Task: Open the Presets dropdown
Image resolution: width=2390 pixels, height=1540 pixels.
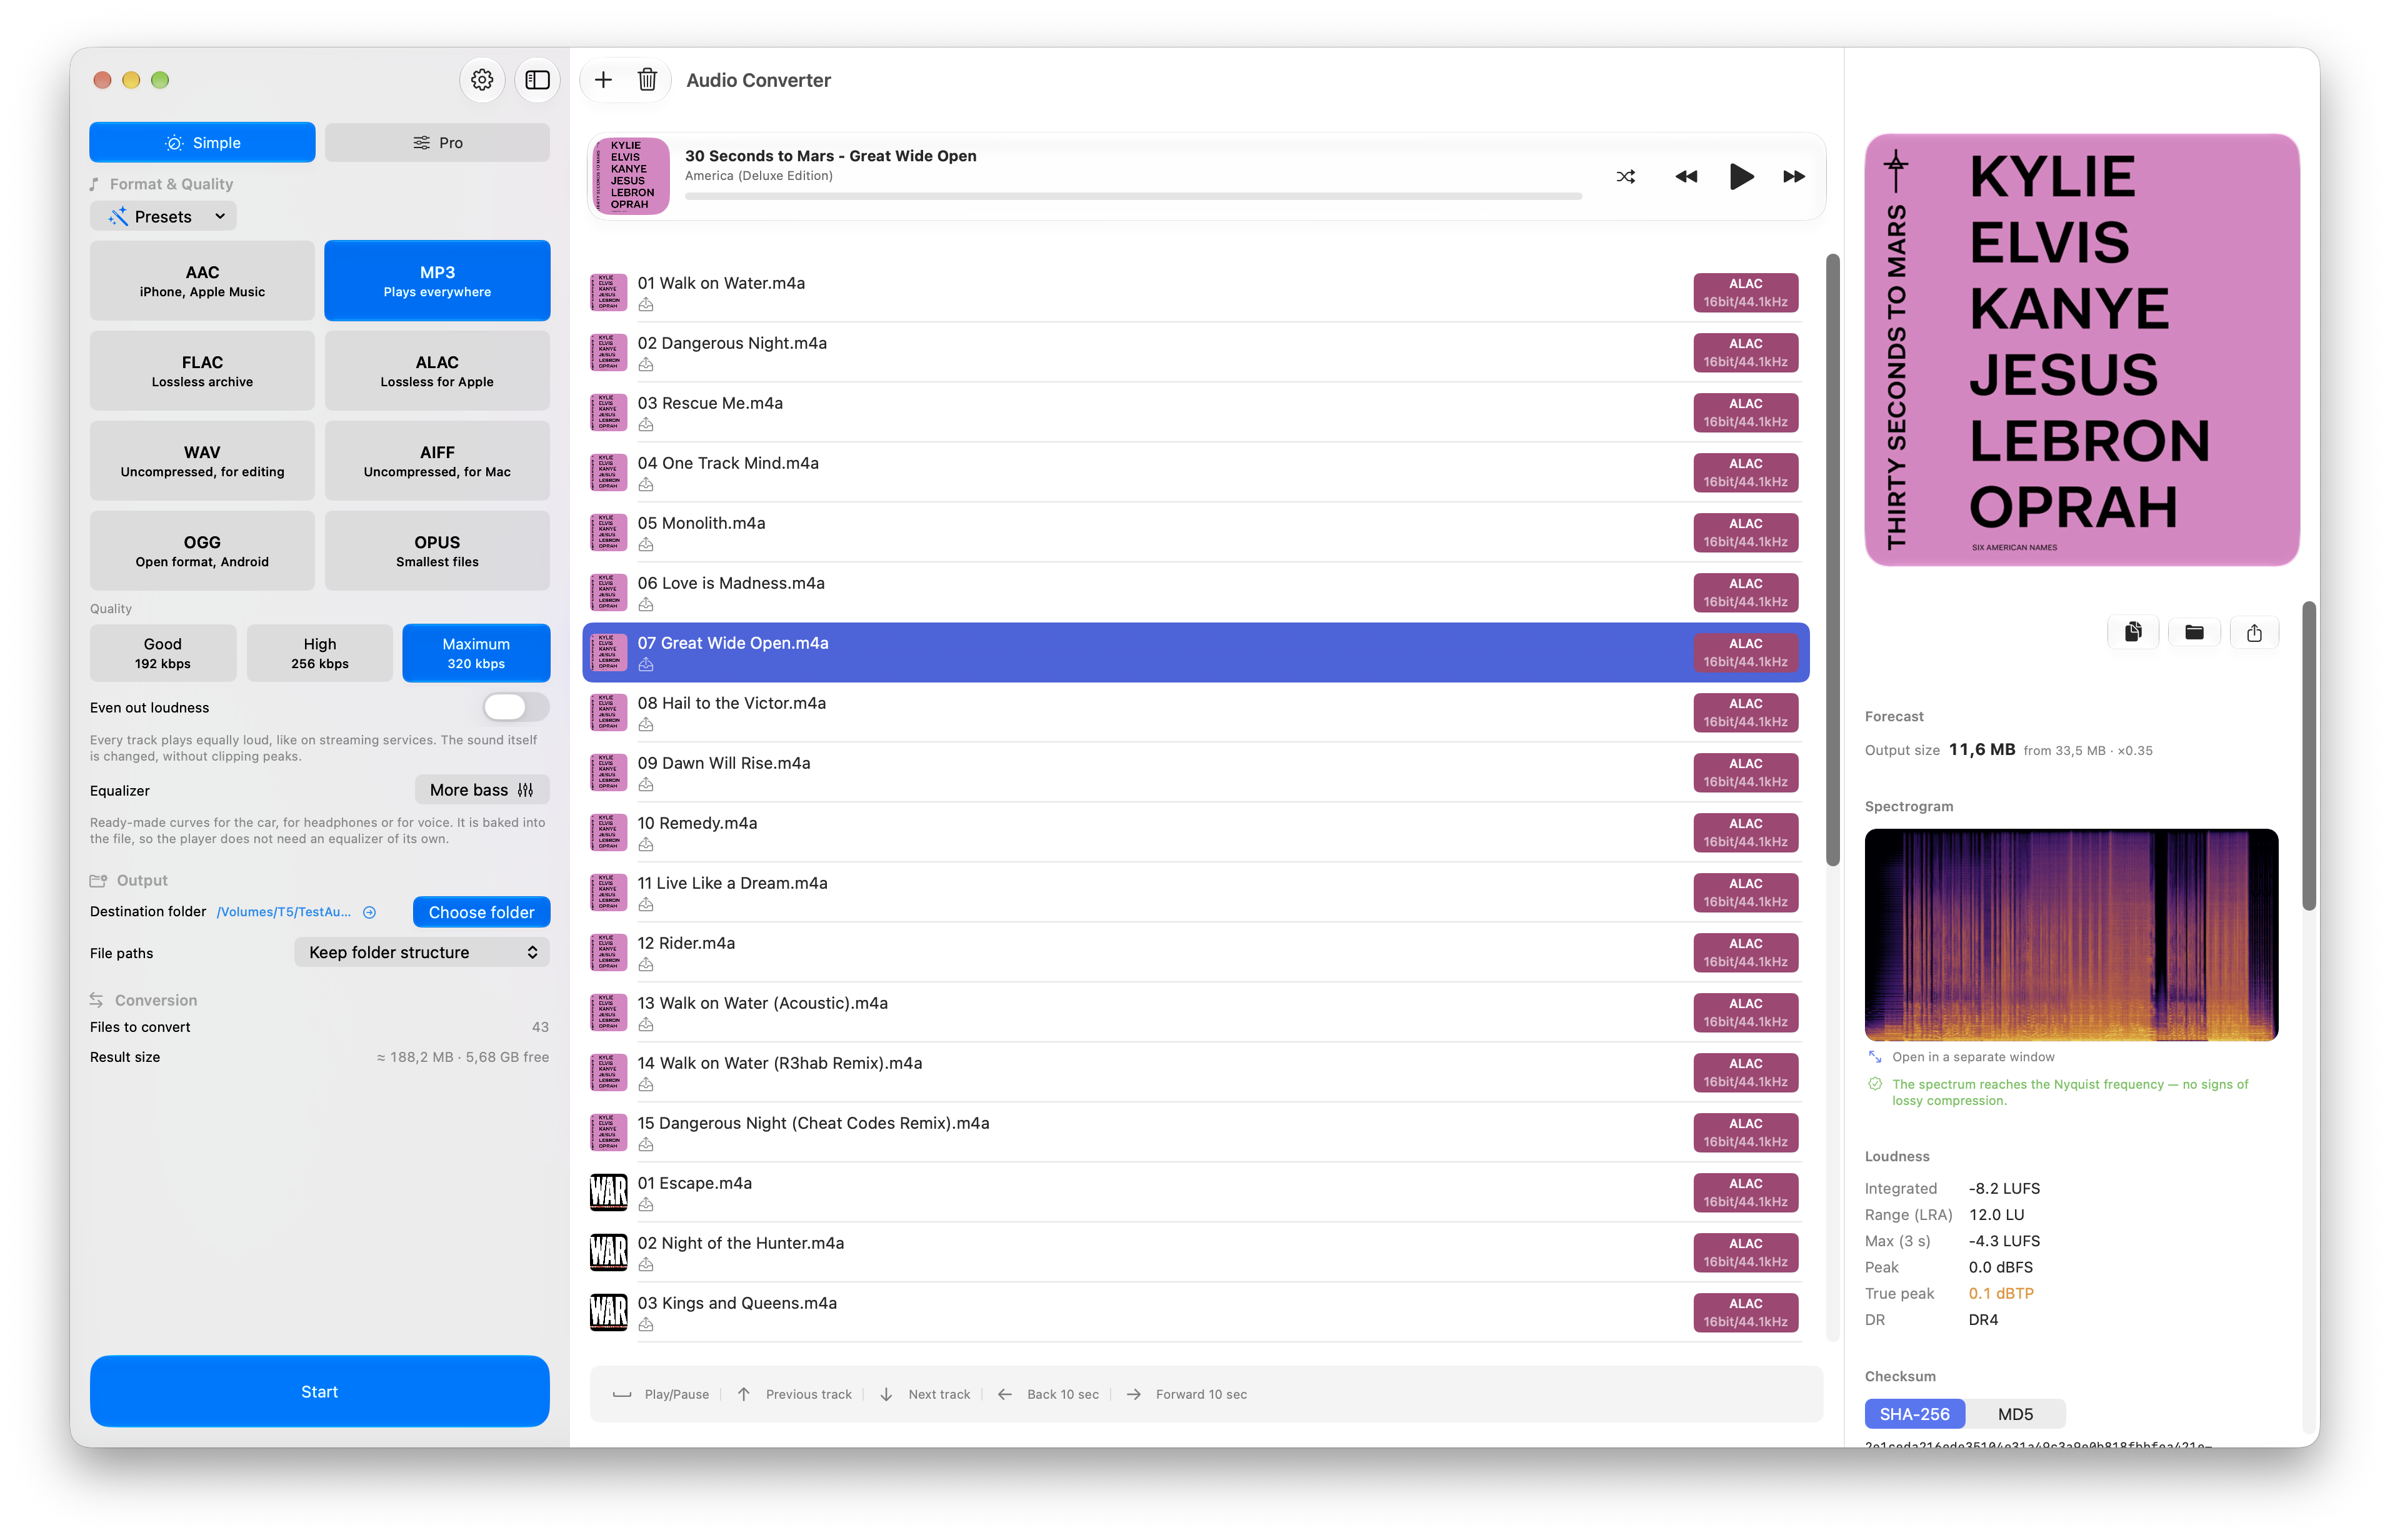Action: click(x=164, y=216)
